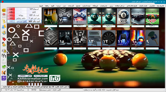Viewport: 166px width, 92px height.
Task: Select station 13 Xbox console tile
Action: coord(94,38)
